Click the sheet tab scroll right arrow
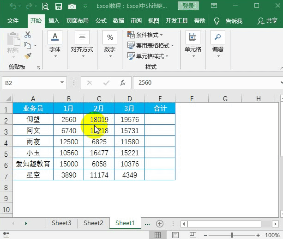The height and width of the screenshot is (239, 283). (26, 224)
